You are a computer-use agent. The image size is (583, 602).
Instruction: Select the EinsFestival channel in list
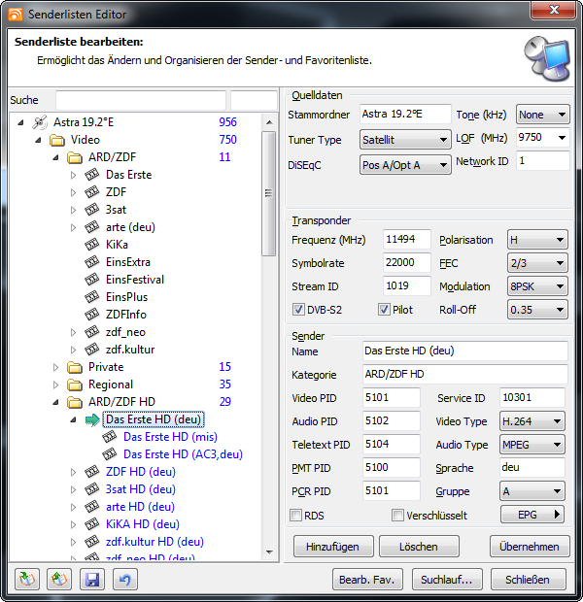pyautogui.click(x=135, y=280)
